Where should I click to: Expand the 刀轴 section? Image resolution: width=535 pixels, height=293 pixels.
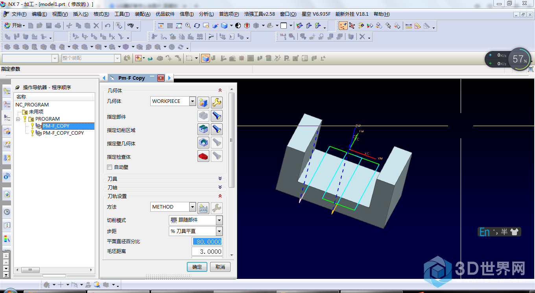220,187
